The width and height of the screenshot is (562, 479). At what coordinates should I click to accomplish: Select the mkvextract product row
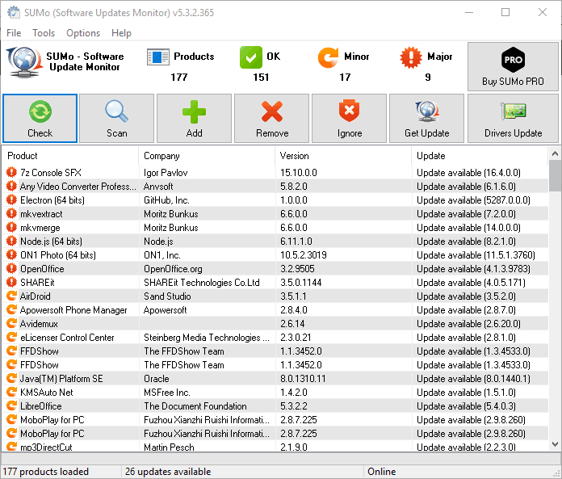tap(275, 214)
